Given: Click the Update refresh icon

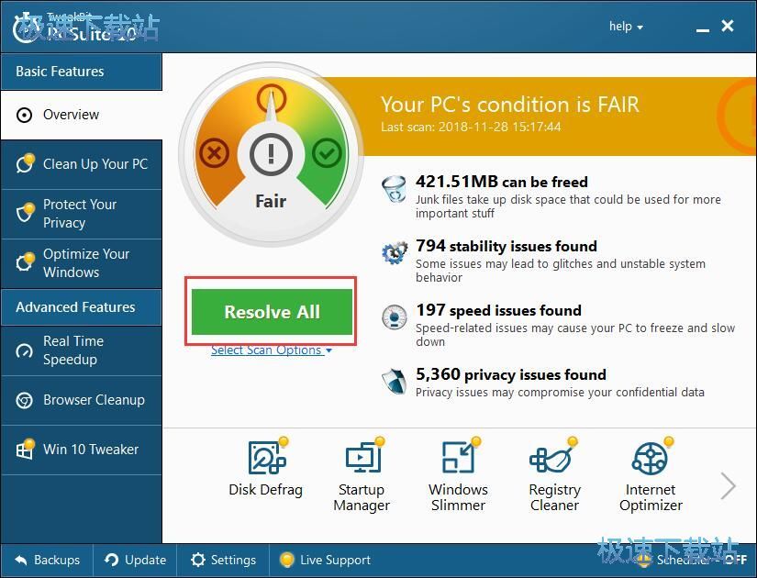Looking at the screenshot, I should click(112, 561).
